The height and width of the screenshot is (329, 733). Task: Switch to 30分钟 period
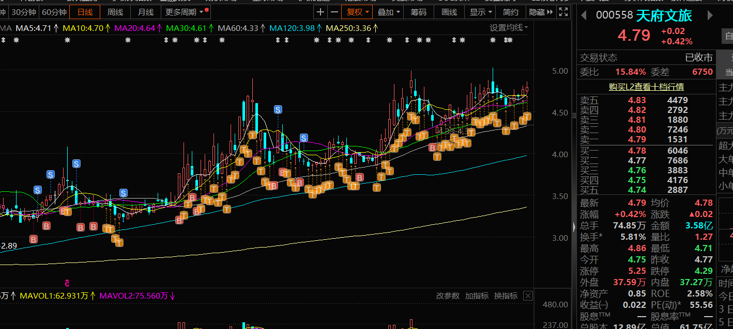[24, 12]
